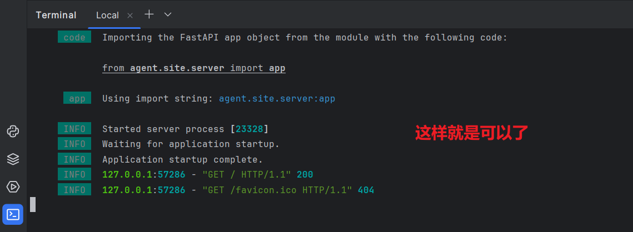
Task: Click the green app label badge
Action: (x=77, y=99)
